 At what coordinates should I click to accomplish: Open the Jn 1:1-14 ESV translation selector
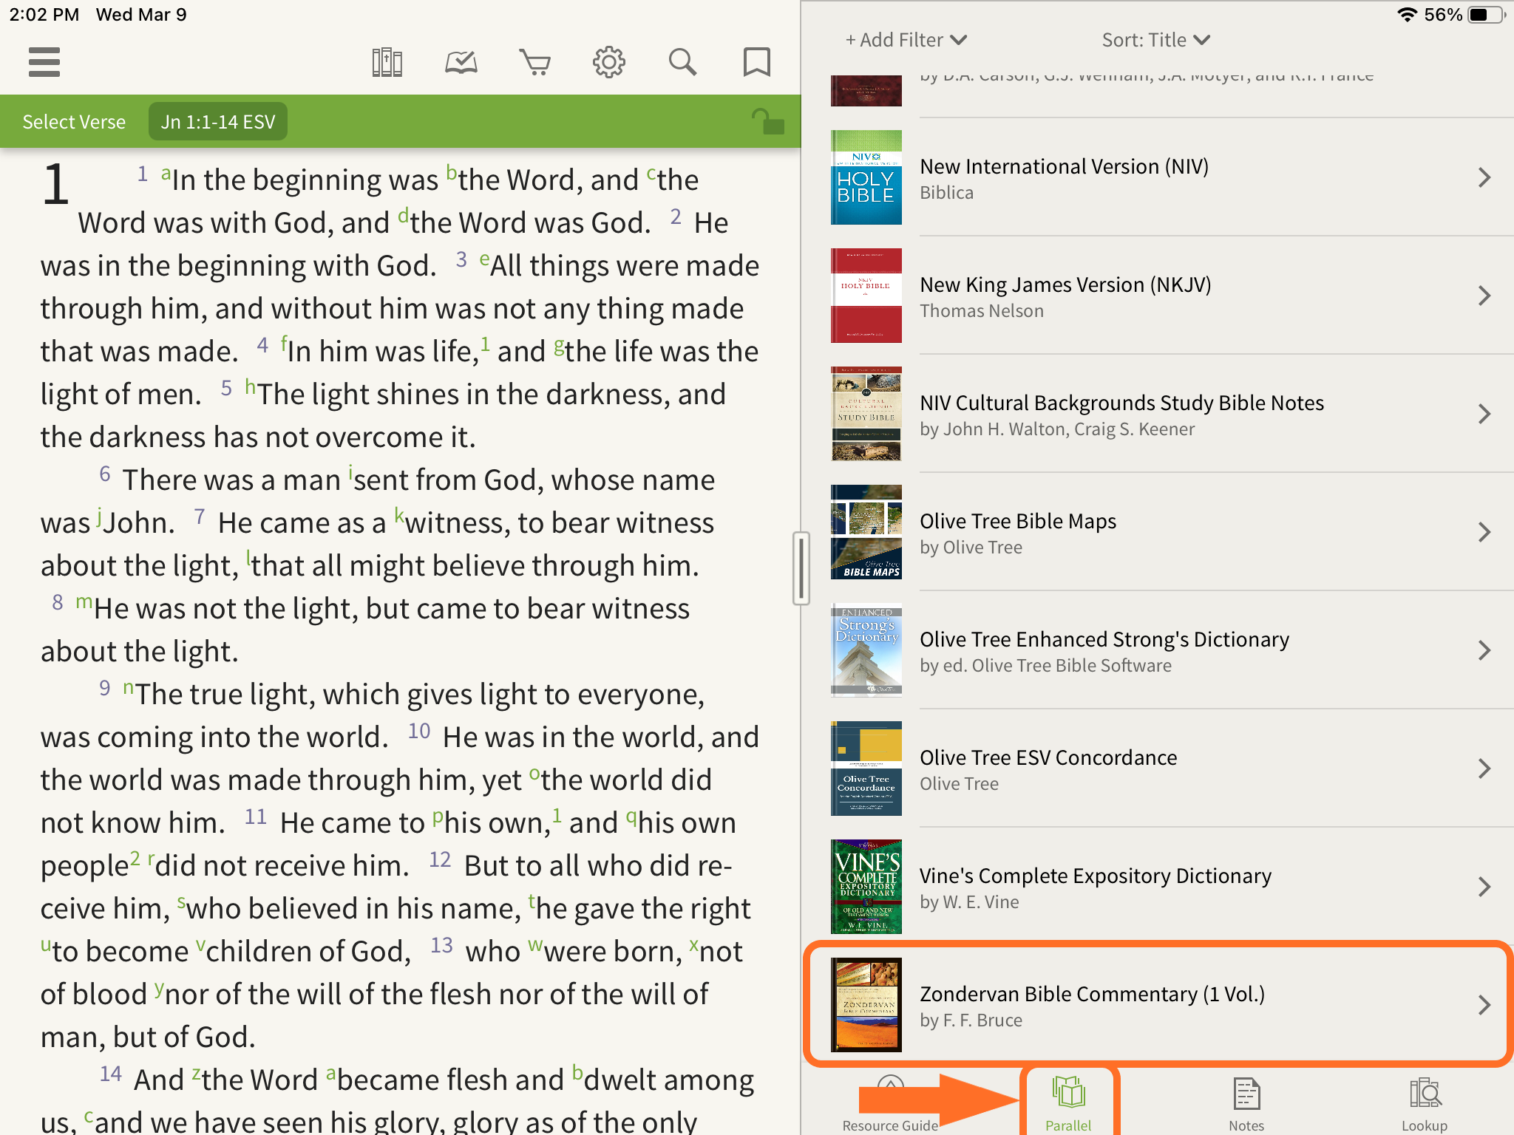218,122
